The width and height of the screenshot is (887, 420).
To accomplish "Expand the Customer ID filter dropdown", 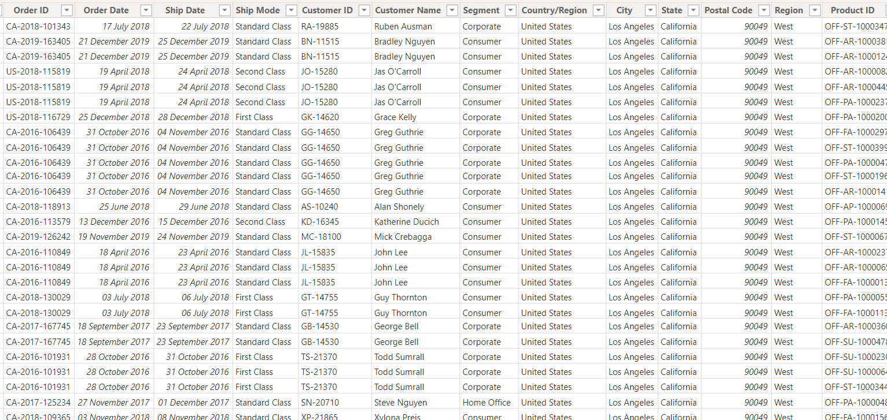I will 364,10.
